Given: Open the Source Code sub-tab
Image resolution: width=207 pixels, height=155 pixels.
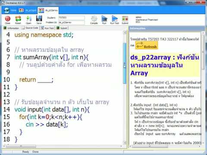Looking at the screenshot, I should pos(30,28).
